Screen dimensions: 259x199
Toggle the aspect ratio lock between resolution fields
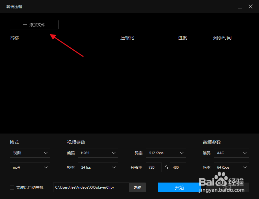166,167
